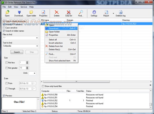Enable the Not greater size checkbox
Image resolution: width=154 pixels, height=114 pixels.
click(x=7, y=68)
